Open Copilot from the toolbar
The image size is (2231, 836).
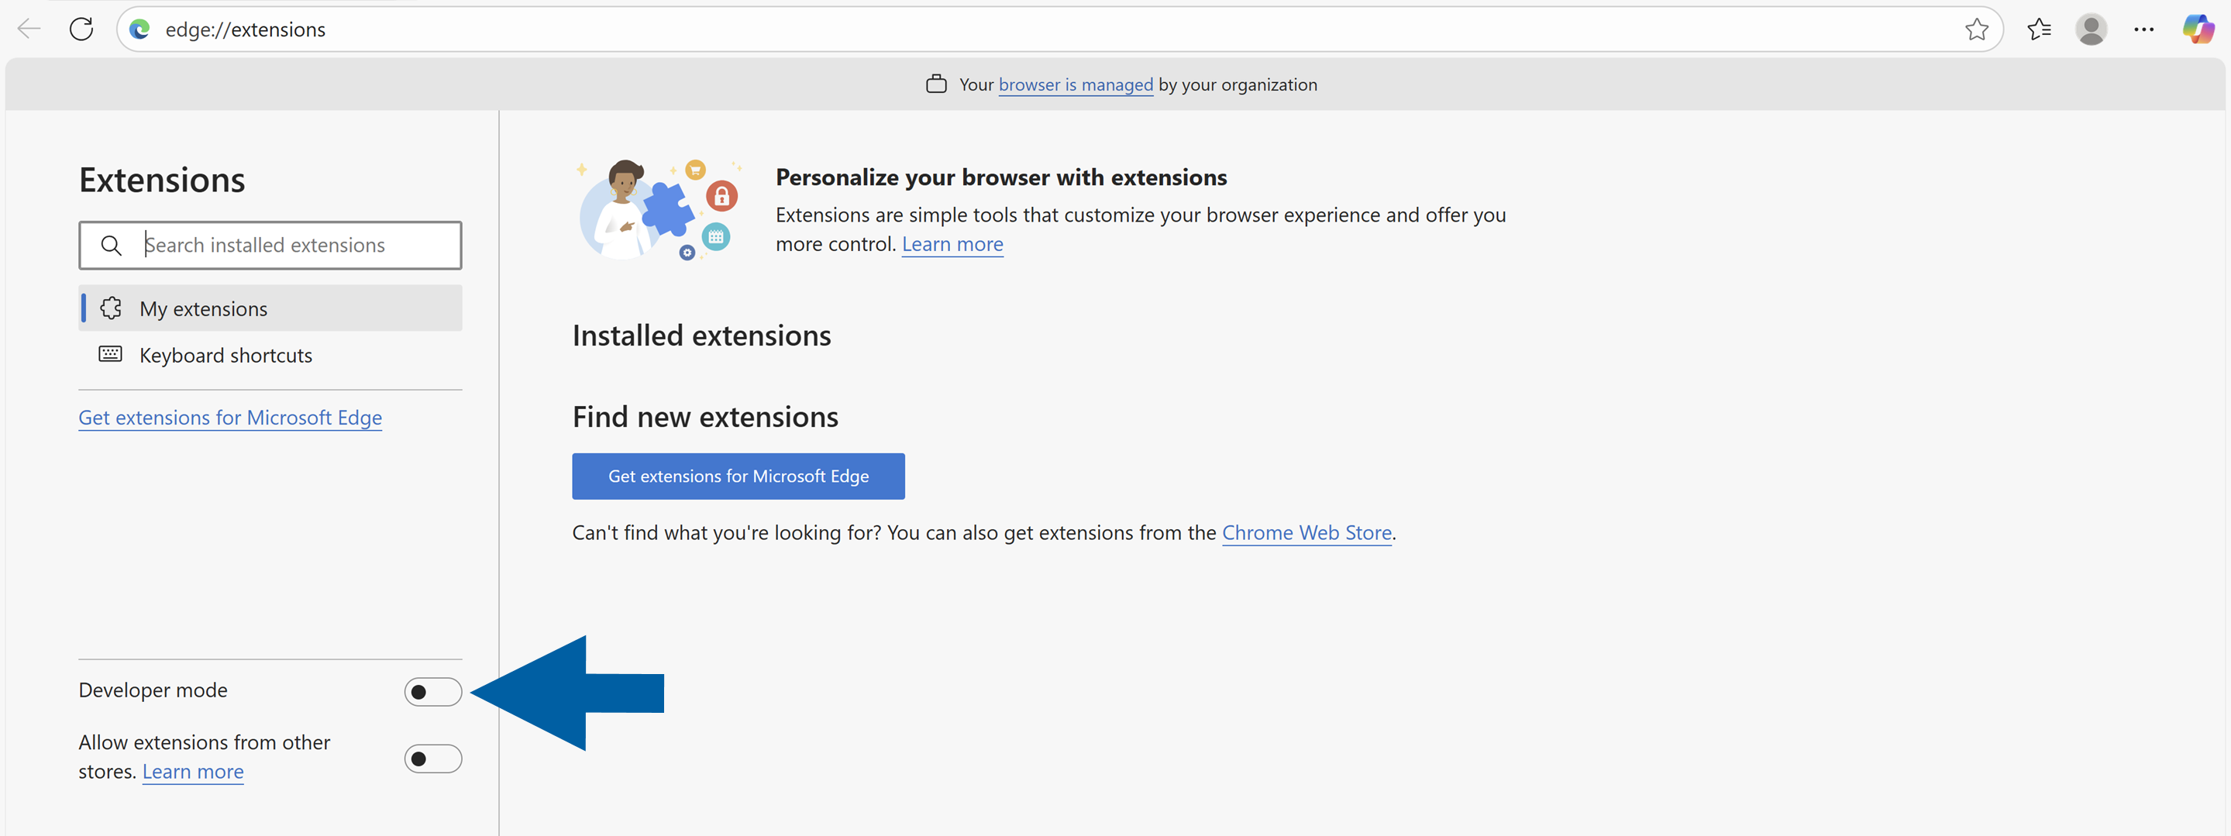pyautogui.click(x=2199, y=29)
